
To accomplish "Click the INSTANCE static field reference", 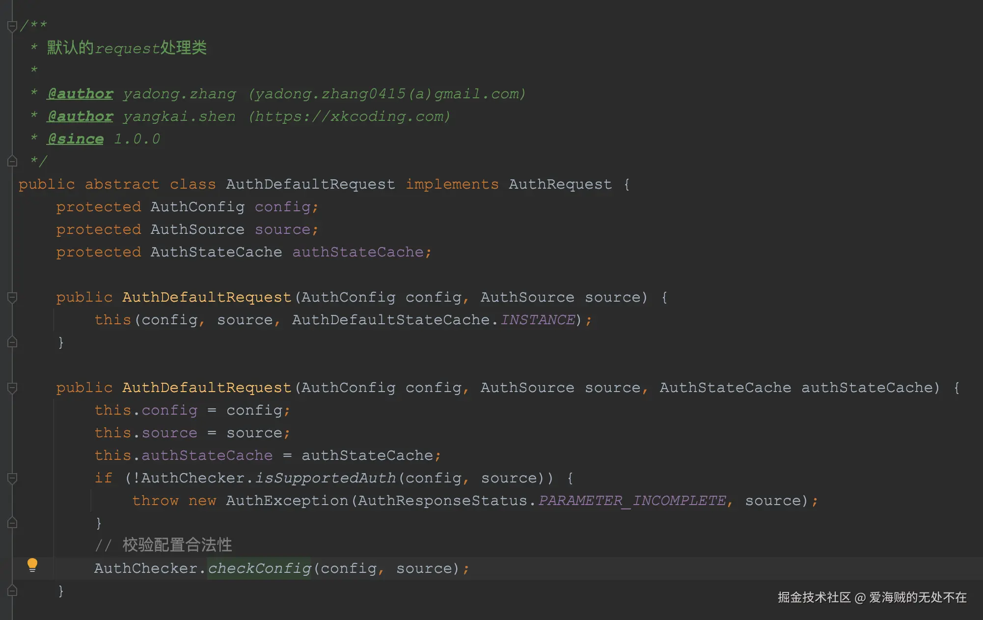I will pos(538,320).
